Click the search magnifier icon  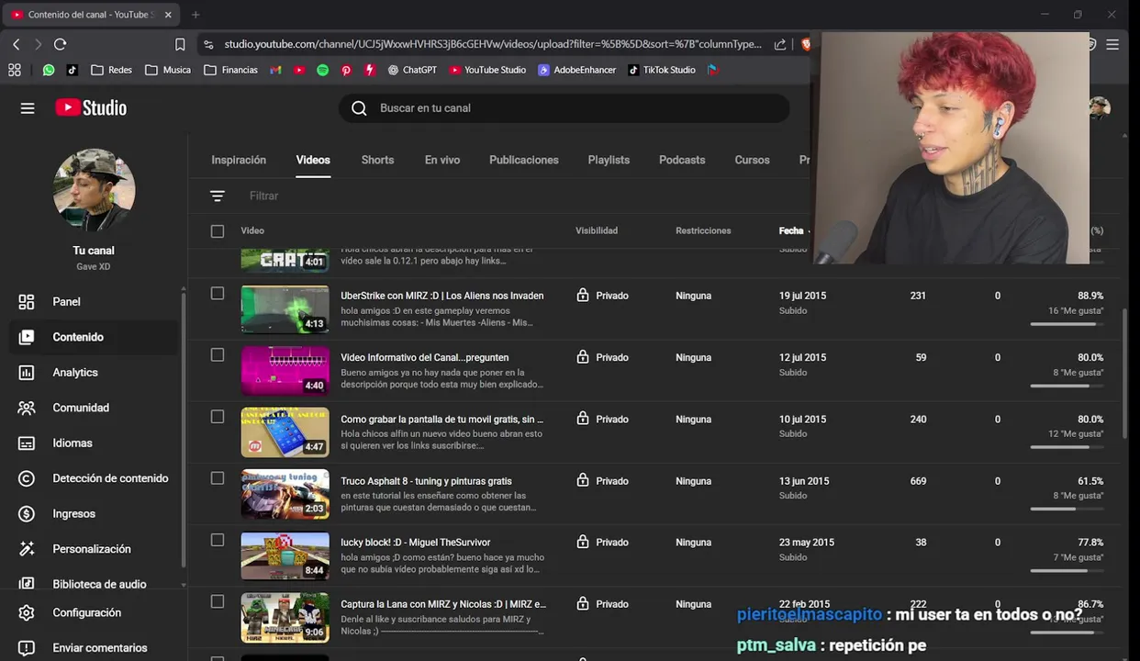[x=359, y=108]
